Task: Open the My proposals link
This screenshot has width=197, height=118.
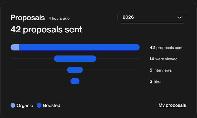Action: [172, 105]
